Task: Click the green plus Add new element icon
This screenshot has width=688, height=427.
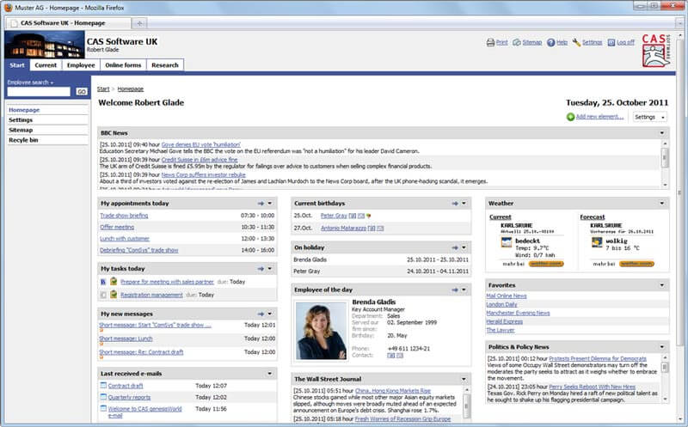Action: coord(570,117)
